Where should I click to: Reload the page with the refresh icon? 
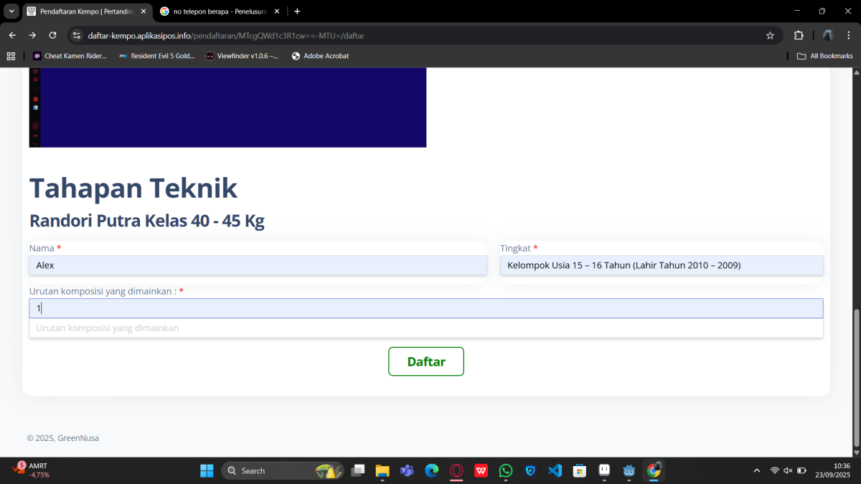(x=52, y=35)
